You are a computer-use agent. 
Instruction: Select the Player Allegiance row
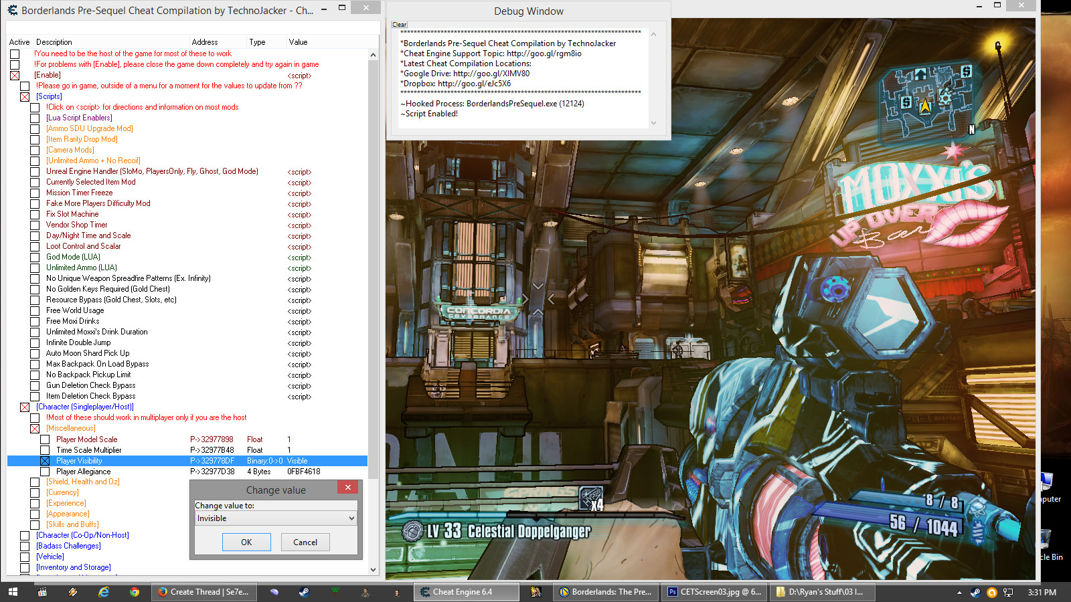pos(187,472)
